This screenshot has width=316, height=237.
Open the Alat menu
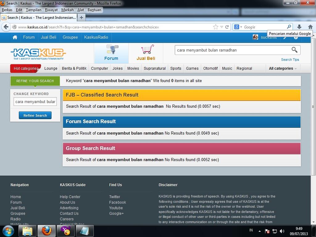tap(81, 10)
